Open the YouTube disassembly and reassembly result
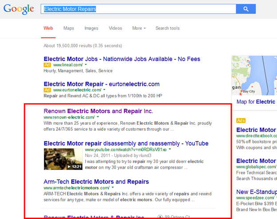This screenshot has width=277, height=219. tap(126, 143)
